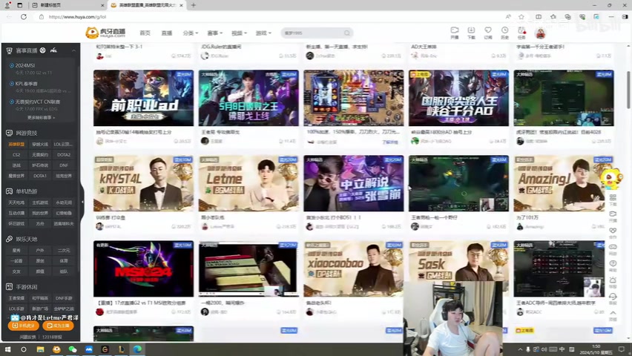This screenshot has width=632, height=356.
Task: Open the Letme stream thumbnail
Action: coord(248,183)
